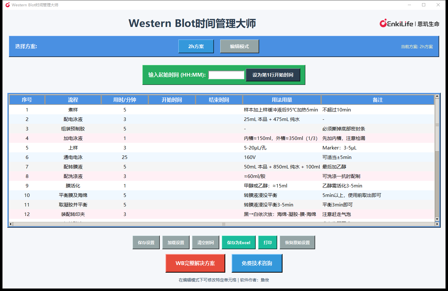The height and width of the screenshot is (291, 448).
Task: Open 免费技术咨询 blue button
Action: 257,263
